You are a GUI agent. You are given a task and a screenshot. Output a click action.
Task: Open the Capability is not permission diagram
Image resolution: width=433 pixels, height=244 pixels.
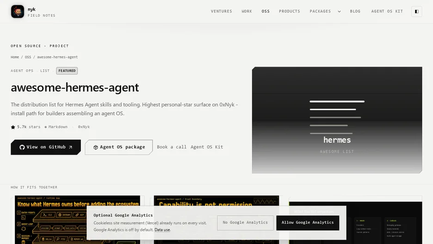point(216,219)
